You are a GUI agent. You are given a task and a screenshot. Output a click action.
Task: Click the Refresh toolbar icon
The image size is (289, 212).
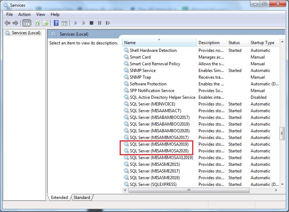pos(37,23)
